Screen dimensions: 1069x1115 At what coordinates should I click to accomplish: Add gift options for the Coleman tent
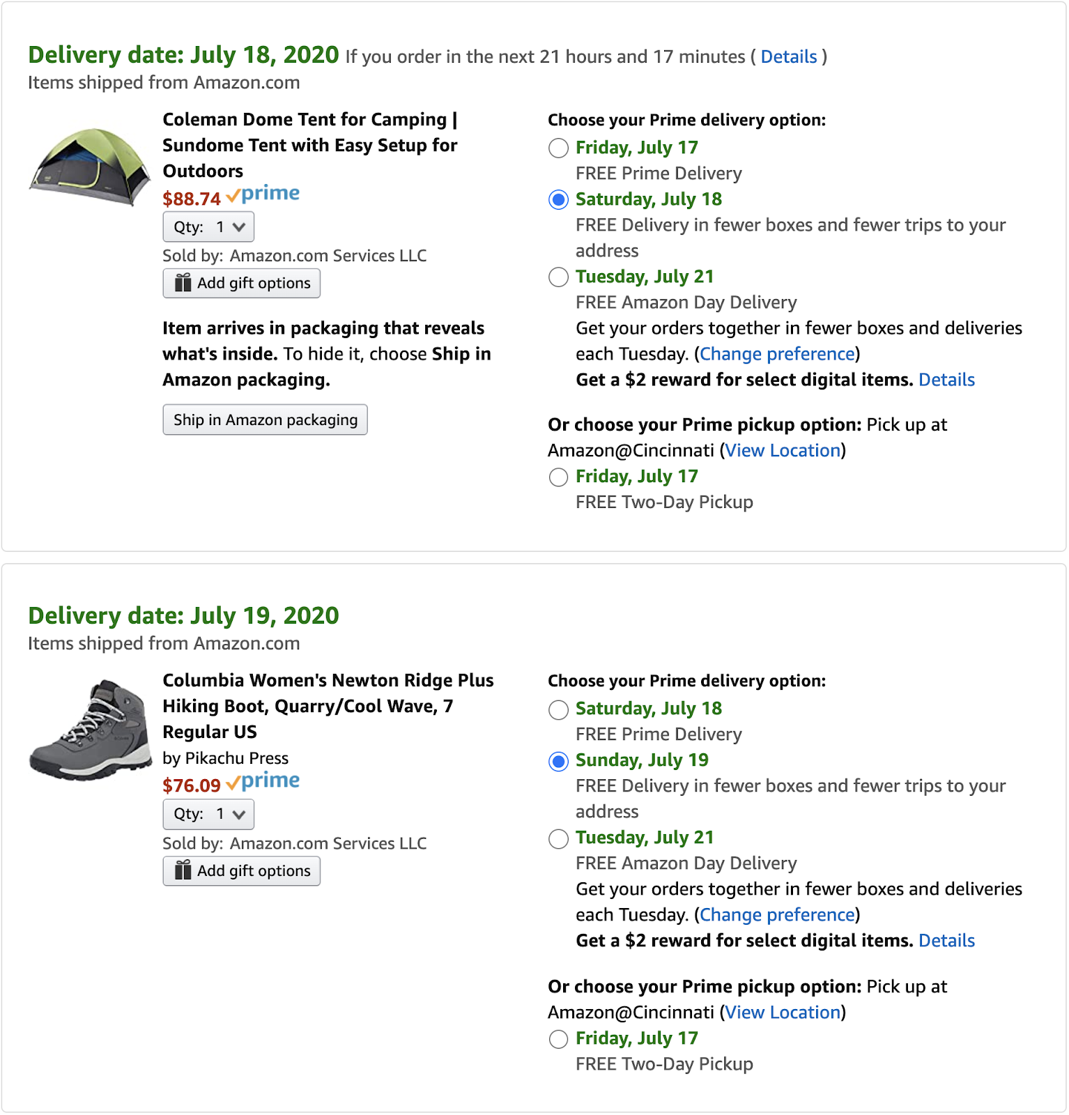242,284
